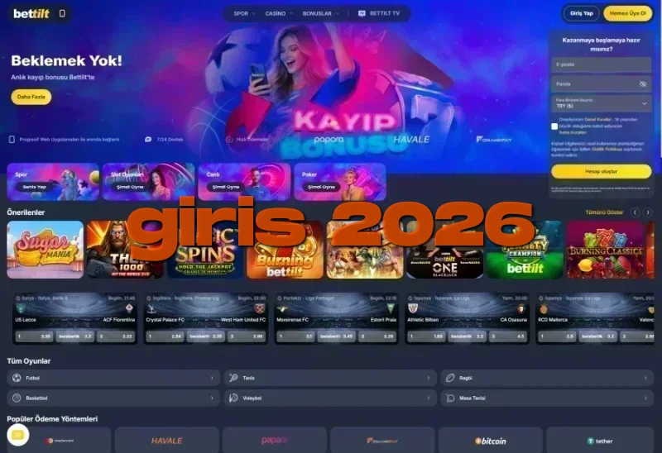This screenshot has height=453, width=662.
Task: Click CA Osasuna team name
Action: (x=513, y=320)
